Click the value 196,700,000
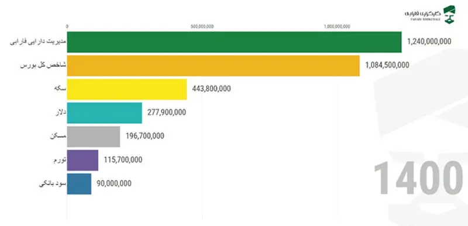 [x=144, y=136]
